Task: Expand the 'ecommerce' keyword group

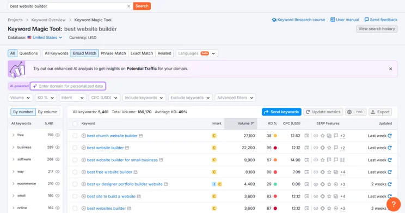Action: click(x=14, y=184)
